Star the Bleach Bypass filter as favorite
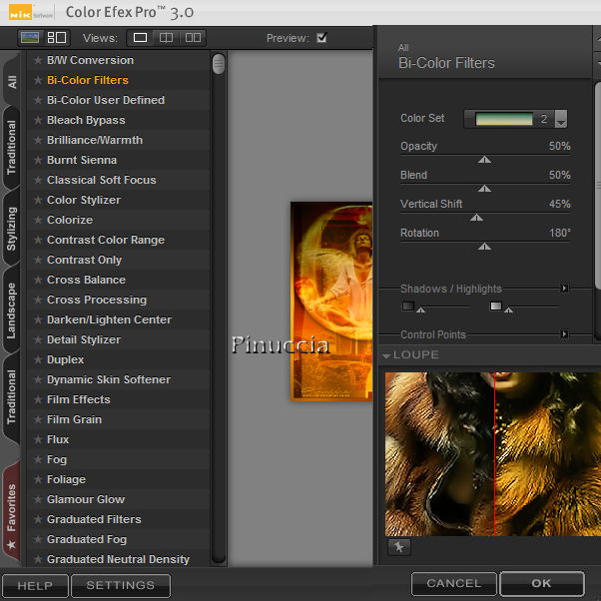The height and width of the screenshot is (601, 601). coord(38,120)
